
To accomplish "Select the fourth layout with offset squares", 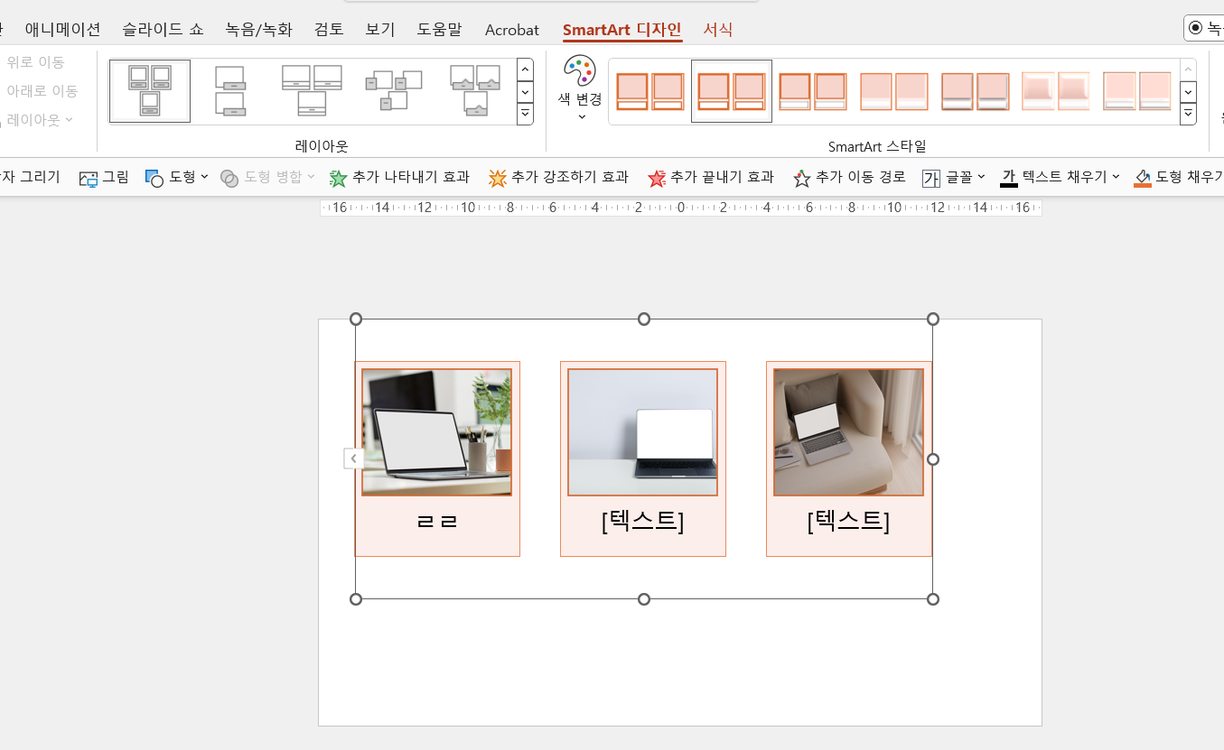I will point(394,91).
